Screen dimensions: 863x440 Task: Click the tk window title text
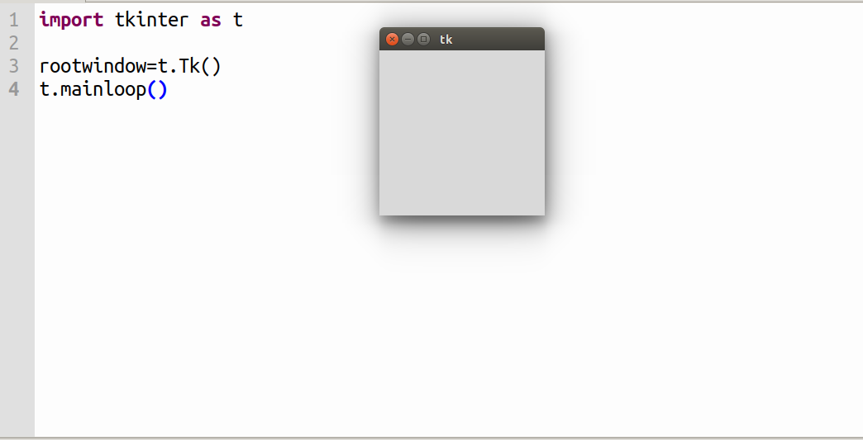446,39
